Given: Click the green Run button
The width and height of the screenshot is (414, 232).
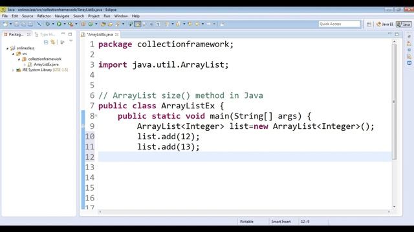Looking at the screenshot, I should [x=59, y=24].
